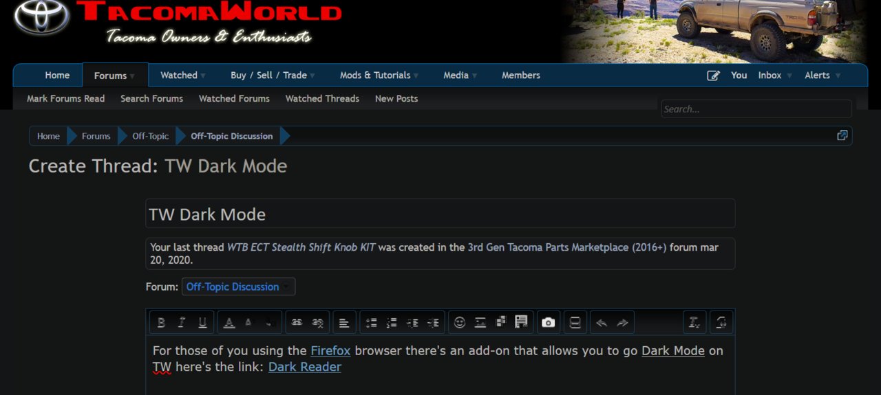Click Off-Topic in the breadcrumb

point(150,136)
